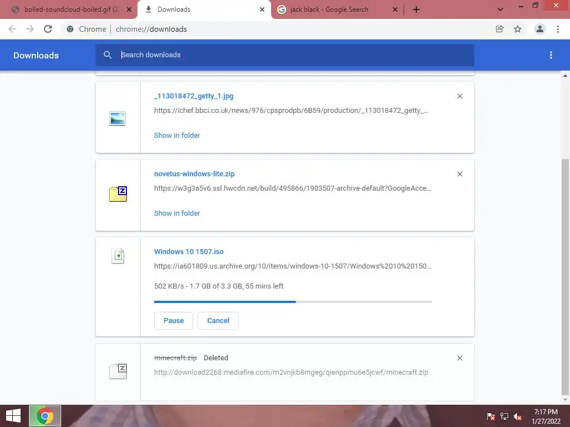Open the Downloads page more-actions menu
The image size is (570, 427).
pos(551,55)
